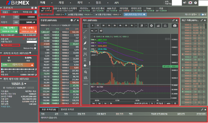Select the crosshair cursor tool in chart
208x123 pixels.
coord(85,26)
